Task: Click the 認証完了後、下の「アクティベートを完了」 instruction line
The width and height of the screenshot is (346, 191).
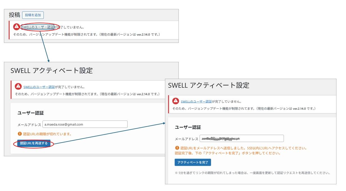Action: (x=228, y=153)
